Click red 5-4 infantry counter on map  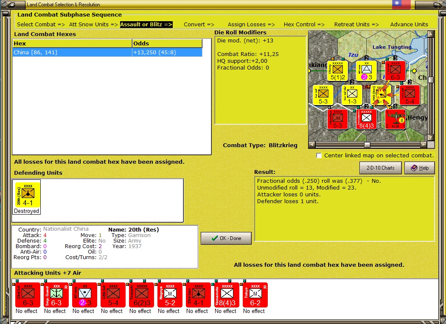click(410, 95)
